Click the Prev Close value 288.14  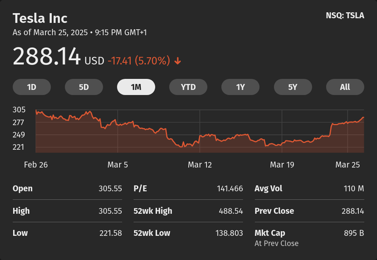point(353,211)
